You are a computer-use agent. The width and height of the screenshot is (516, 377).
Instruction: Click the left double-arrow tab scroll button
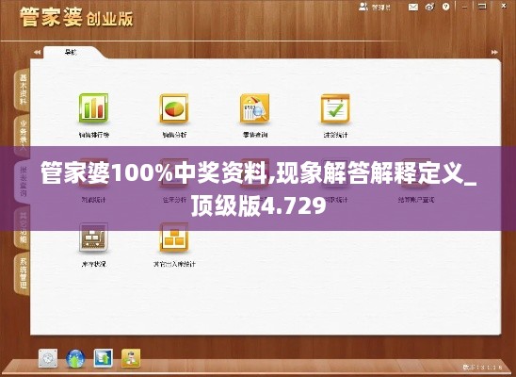point(37,52)
